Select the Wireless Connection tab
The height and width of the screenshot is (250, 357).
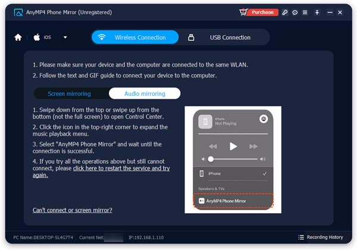[135, 37]
